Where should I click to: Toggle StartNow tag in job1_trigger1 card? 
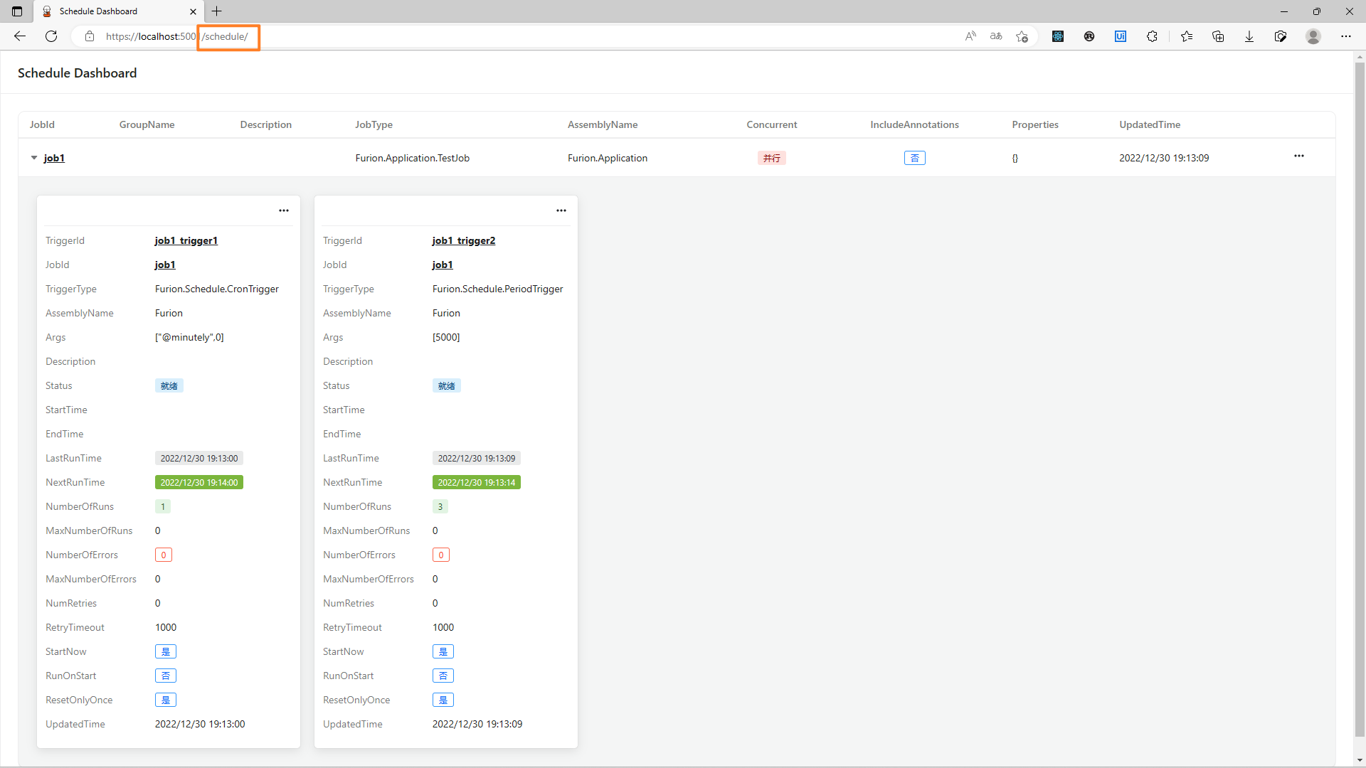pos(165,651)
